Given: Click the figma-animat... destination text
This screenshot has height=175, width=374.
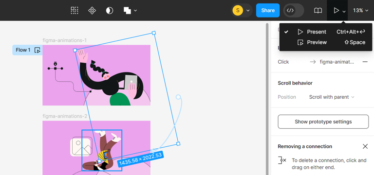Looking at the screenshot, I should (x=337, y=62).
